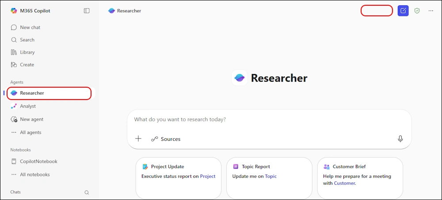Select the Researcher agent
The height and width of the screenshot is (200, 442).
pos(32,93)
